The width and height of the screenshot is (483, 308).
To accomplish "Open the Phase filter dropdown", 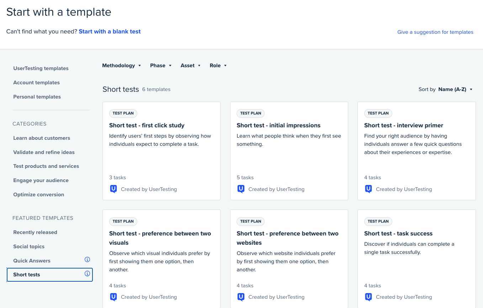I will coord(161,65).
